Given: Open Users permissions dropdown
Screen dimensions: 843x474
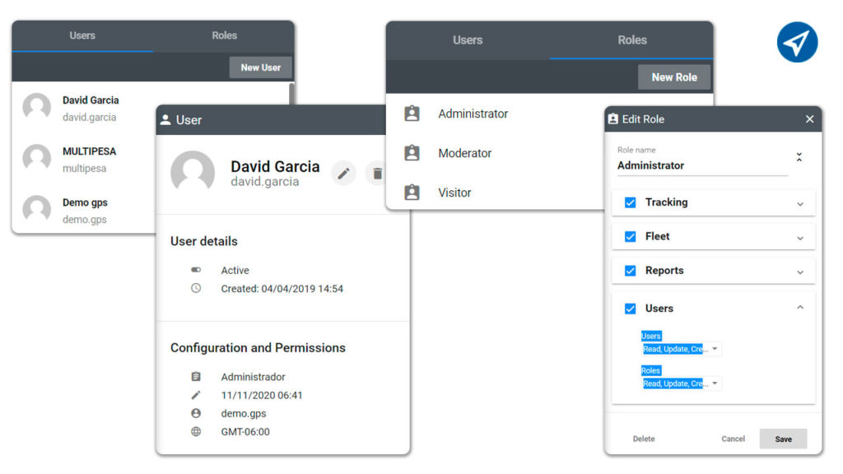Looking at the screenshot, I should (681, 349).
